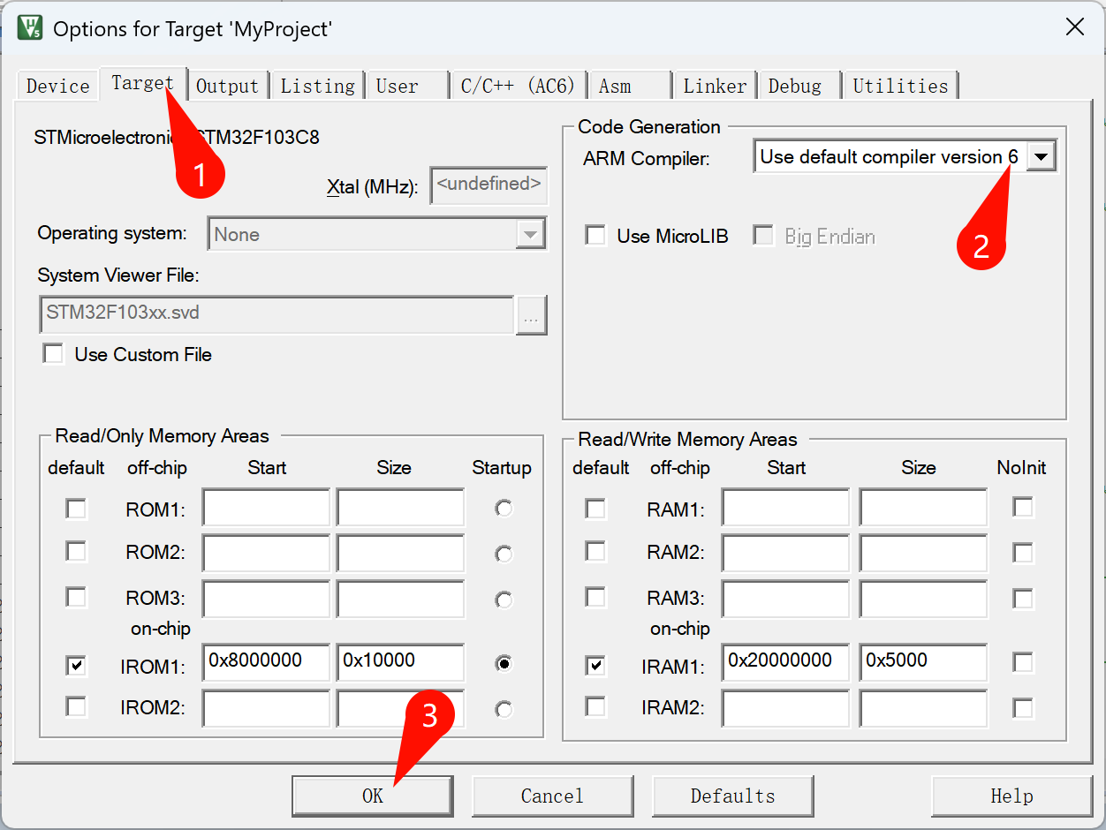This screenshot has height=830, width=1106.
Task: Click the Cancel button
Action: pyautogui.click(x=552, y=796)
